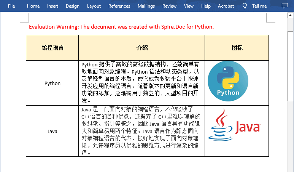The image size is (294, 172).
Task: Select the View tab
Action: 189,6
